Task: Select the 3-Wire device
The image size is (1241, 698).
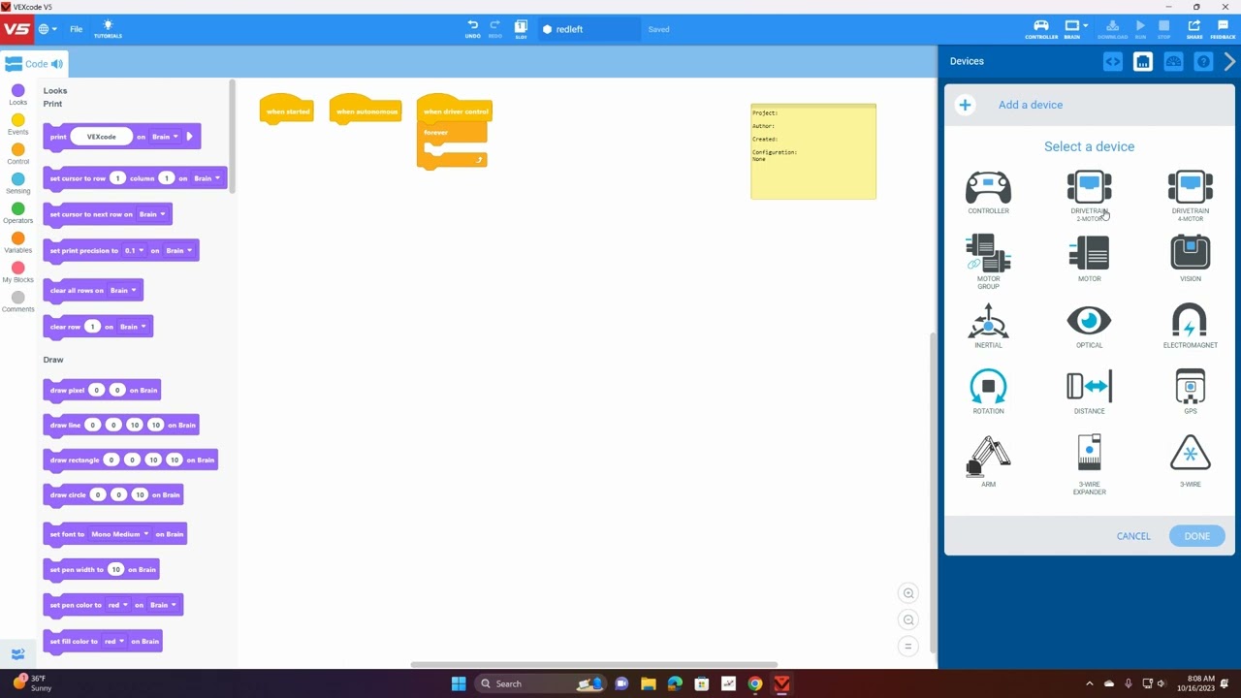Action: click(1190, 461)
